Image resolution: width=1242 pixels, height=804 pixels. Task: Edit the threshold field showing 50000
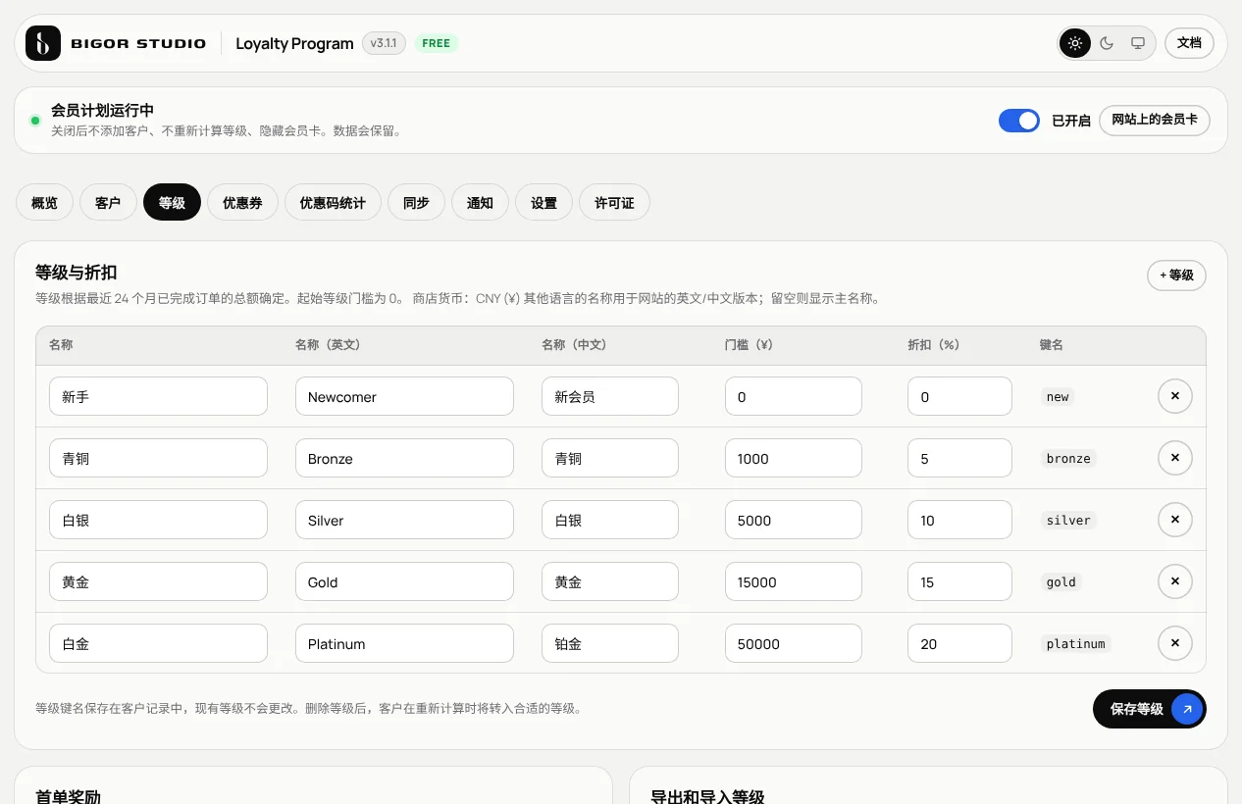click(x=794, y=643)
